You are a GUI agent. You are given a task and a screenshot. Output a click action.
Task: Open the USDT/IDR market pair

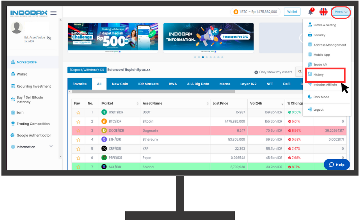(x=116, y=112)
